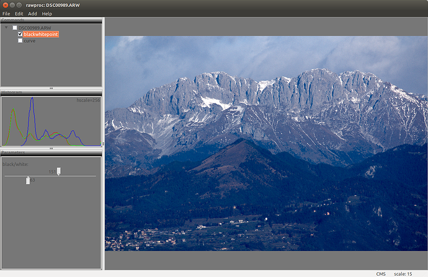This screenshot has height=277, width=428.
Task: Click the black point slider handle at 63
Action: [28, 180]
